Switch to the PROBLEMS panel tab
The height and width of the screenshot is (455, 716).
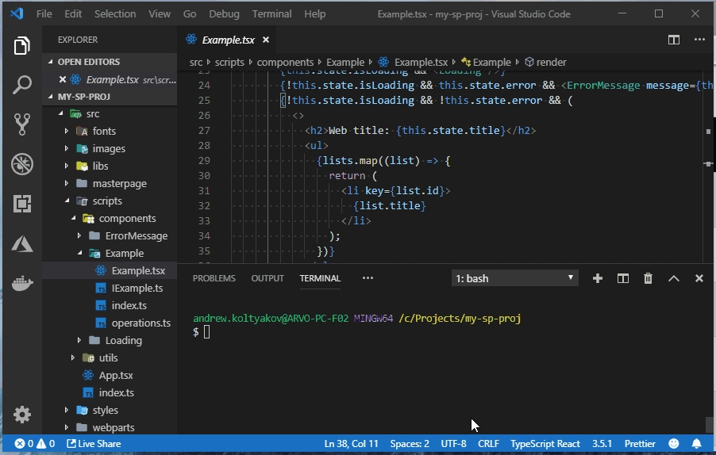click(x=214, y=278)
